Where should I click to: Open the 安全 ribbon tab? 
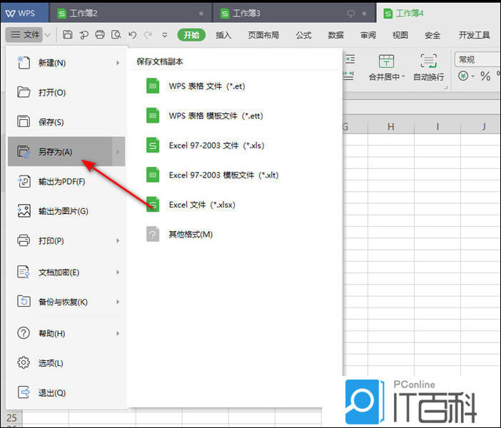pos(432,35)
